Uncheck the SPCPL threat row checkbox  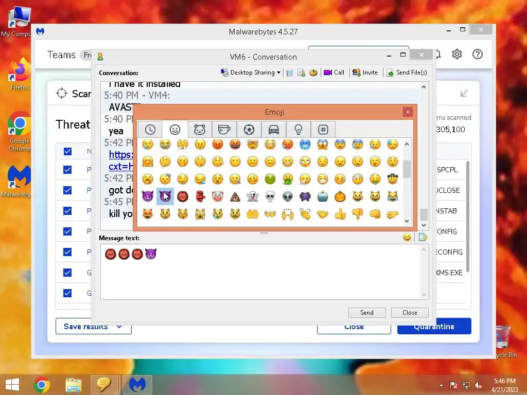(x=67, y=170)
